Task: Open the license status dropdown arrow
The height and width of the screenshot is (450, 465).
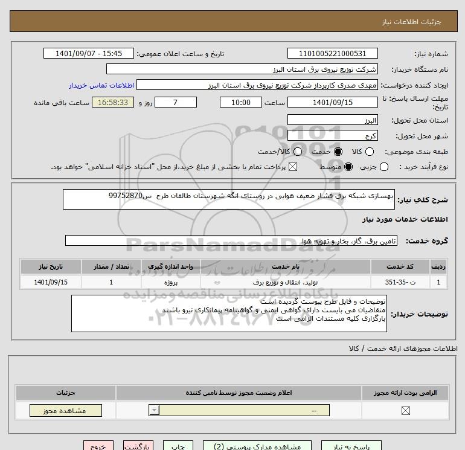Action: 154,411
